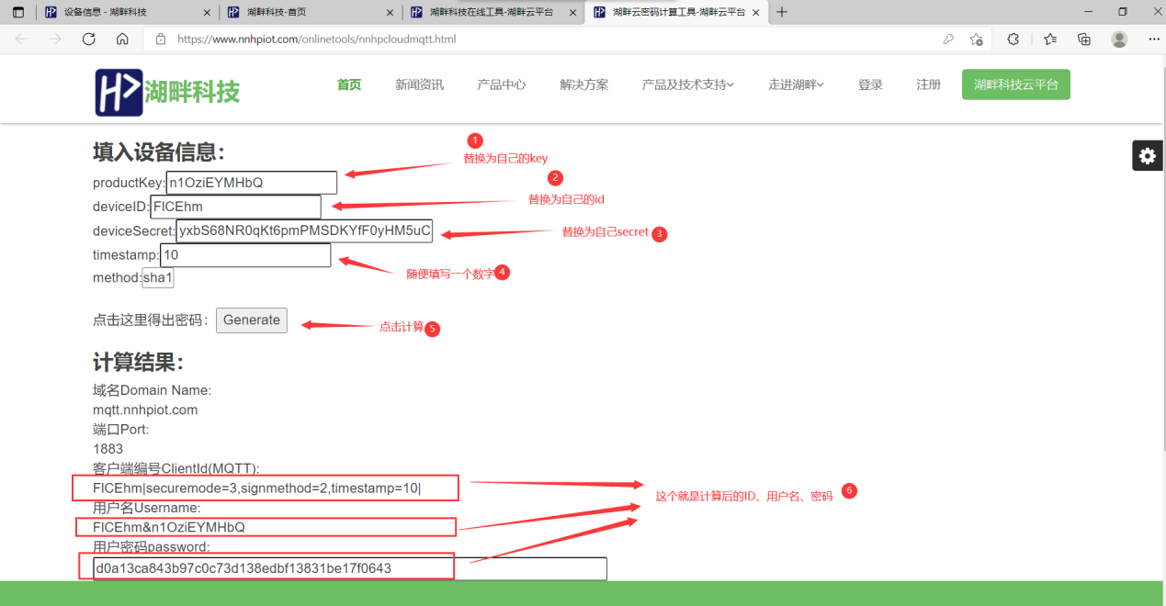Reload the page with the refresh icon
Image resolution: width=1166 pixels, height=606 pixels.
pyautogui.click(x=89, y=39)
